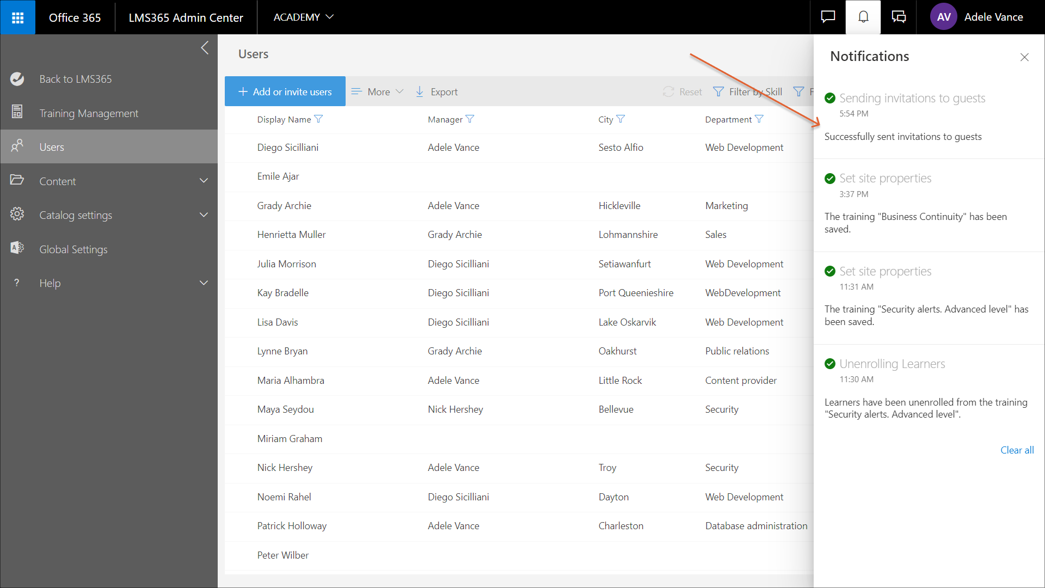Expand the Content sidebar section
1045x588 pixels.
pos(204,181)
